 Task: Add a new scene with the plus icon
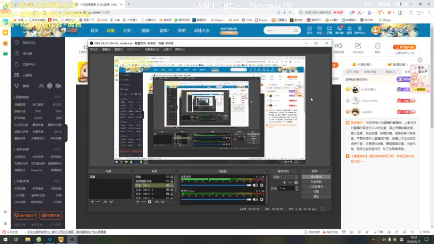[92, 202]
